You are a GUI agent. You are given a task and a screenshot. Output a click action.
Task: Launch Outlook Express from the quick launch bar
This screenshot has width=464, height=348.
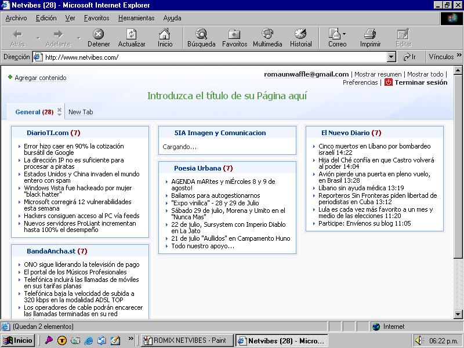[x=102, y=340]
